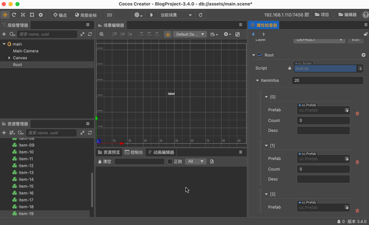Image resolution: width=369 pixels, height=225 pixels.
Task: Open the scene camera options dropdown
Action: pyautogui.click(x=214, y=34)
